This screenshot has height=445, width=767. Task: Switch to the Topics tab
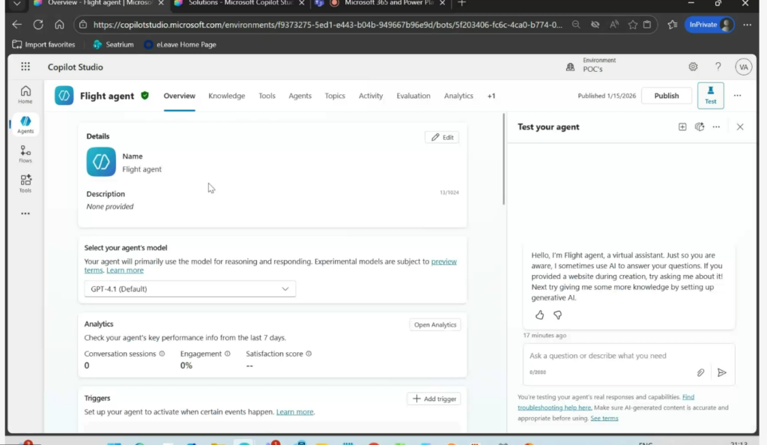[335, 96]
